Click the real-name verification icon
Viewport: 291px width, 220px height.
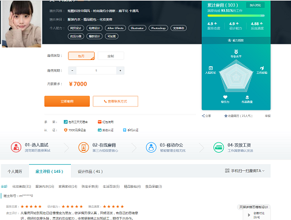click(99, 130)
